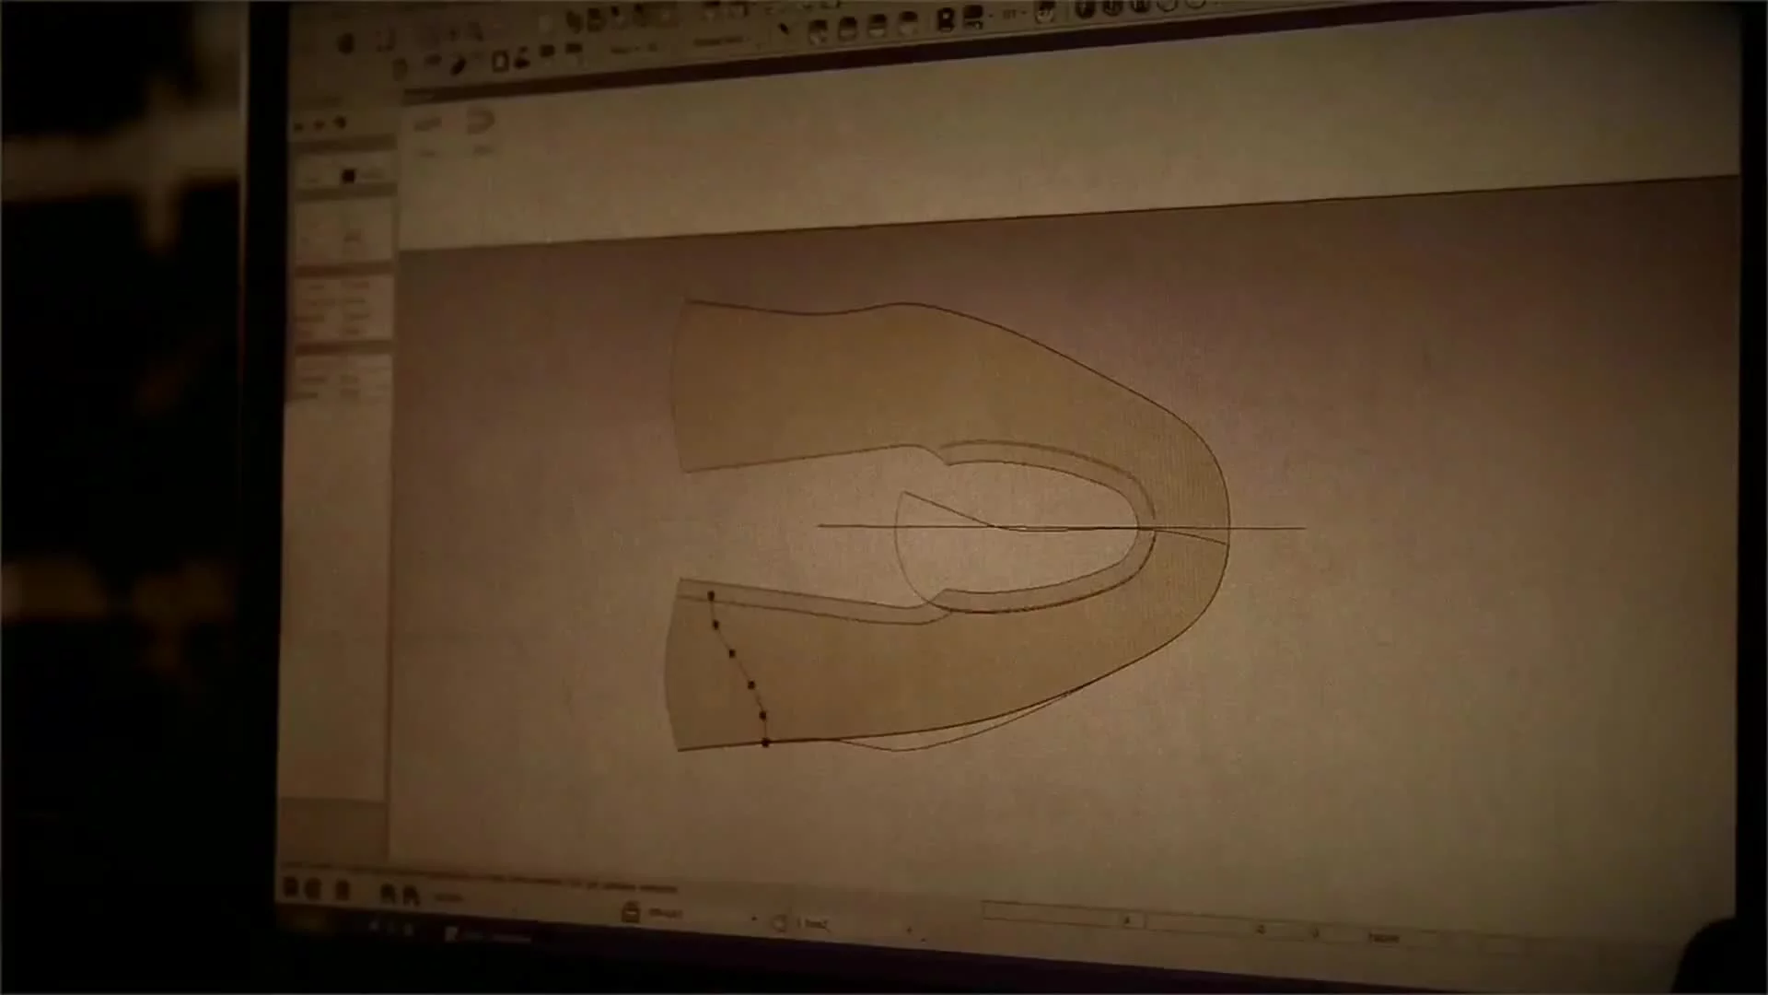Click the rightmost icon of bottom-left icon pair

coord(412,894)
